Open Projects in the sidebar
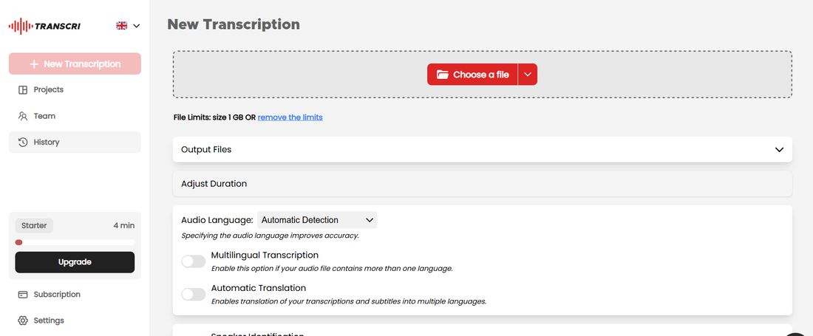Viewport: 813px width, 336px height. coord(49,90)
